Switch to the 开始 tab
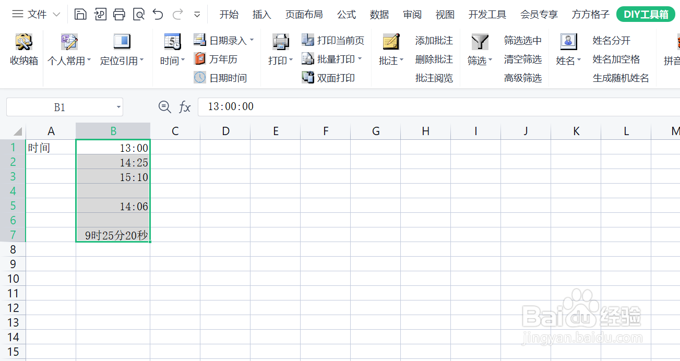 pyautogui.click(x=229, y=15)
